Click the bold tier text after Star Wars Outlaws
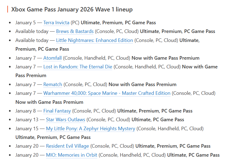Screen dimensions: 228x164 (x=158, y=120)
